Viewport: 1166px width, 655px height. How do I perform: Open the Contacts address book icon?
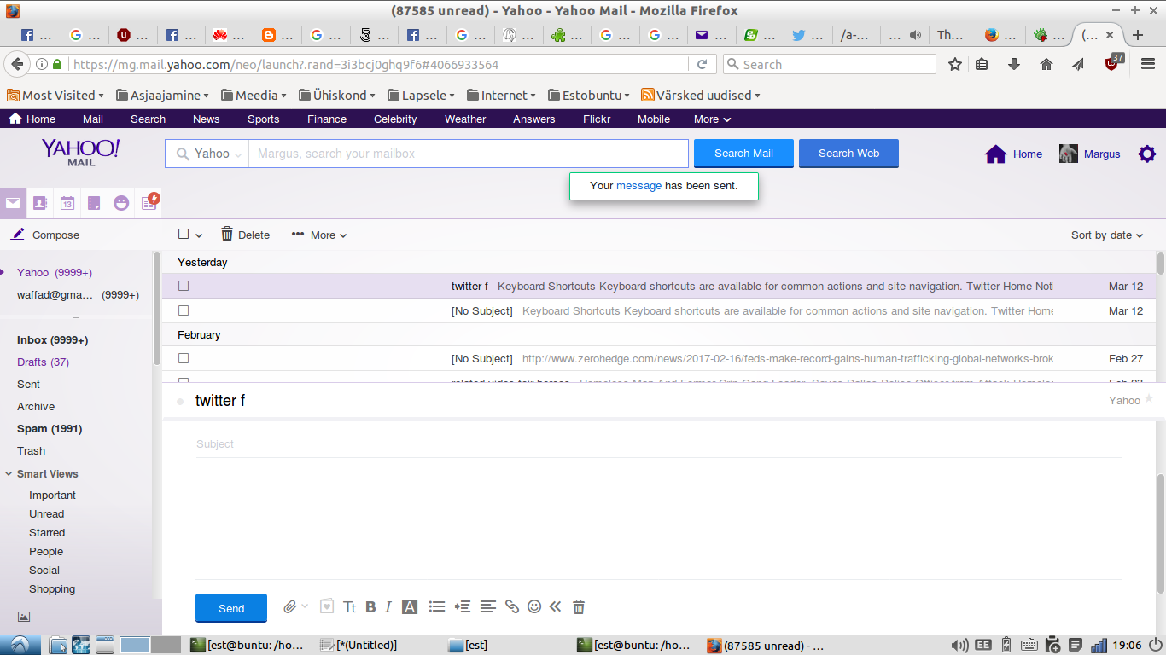39,203
